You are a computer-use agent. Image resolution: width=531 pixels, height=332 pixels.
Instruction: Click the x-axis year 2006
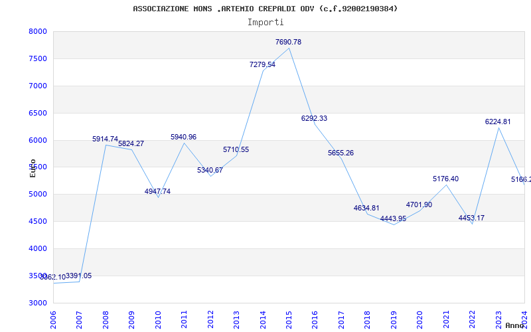[53, 320]
